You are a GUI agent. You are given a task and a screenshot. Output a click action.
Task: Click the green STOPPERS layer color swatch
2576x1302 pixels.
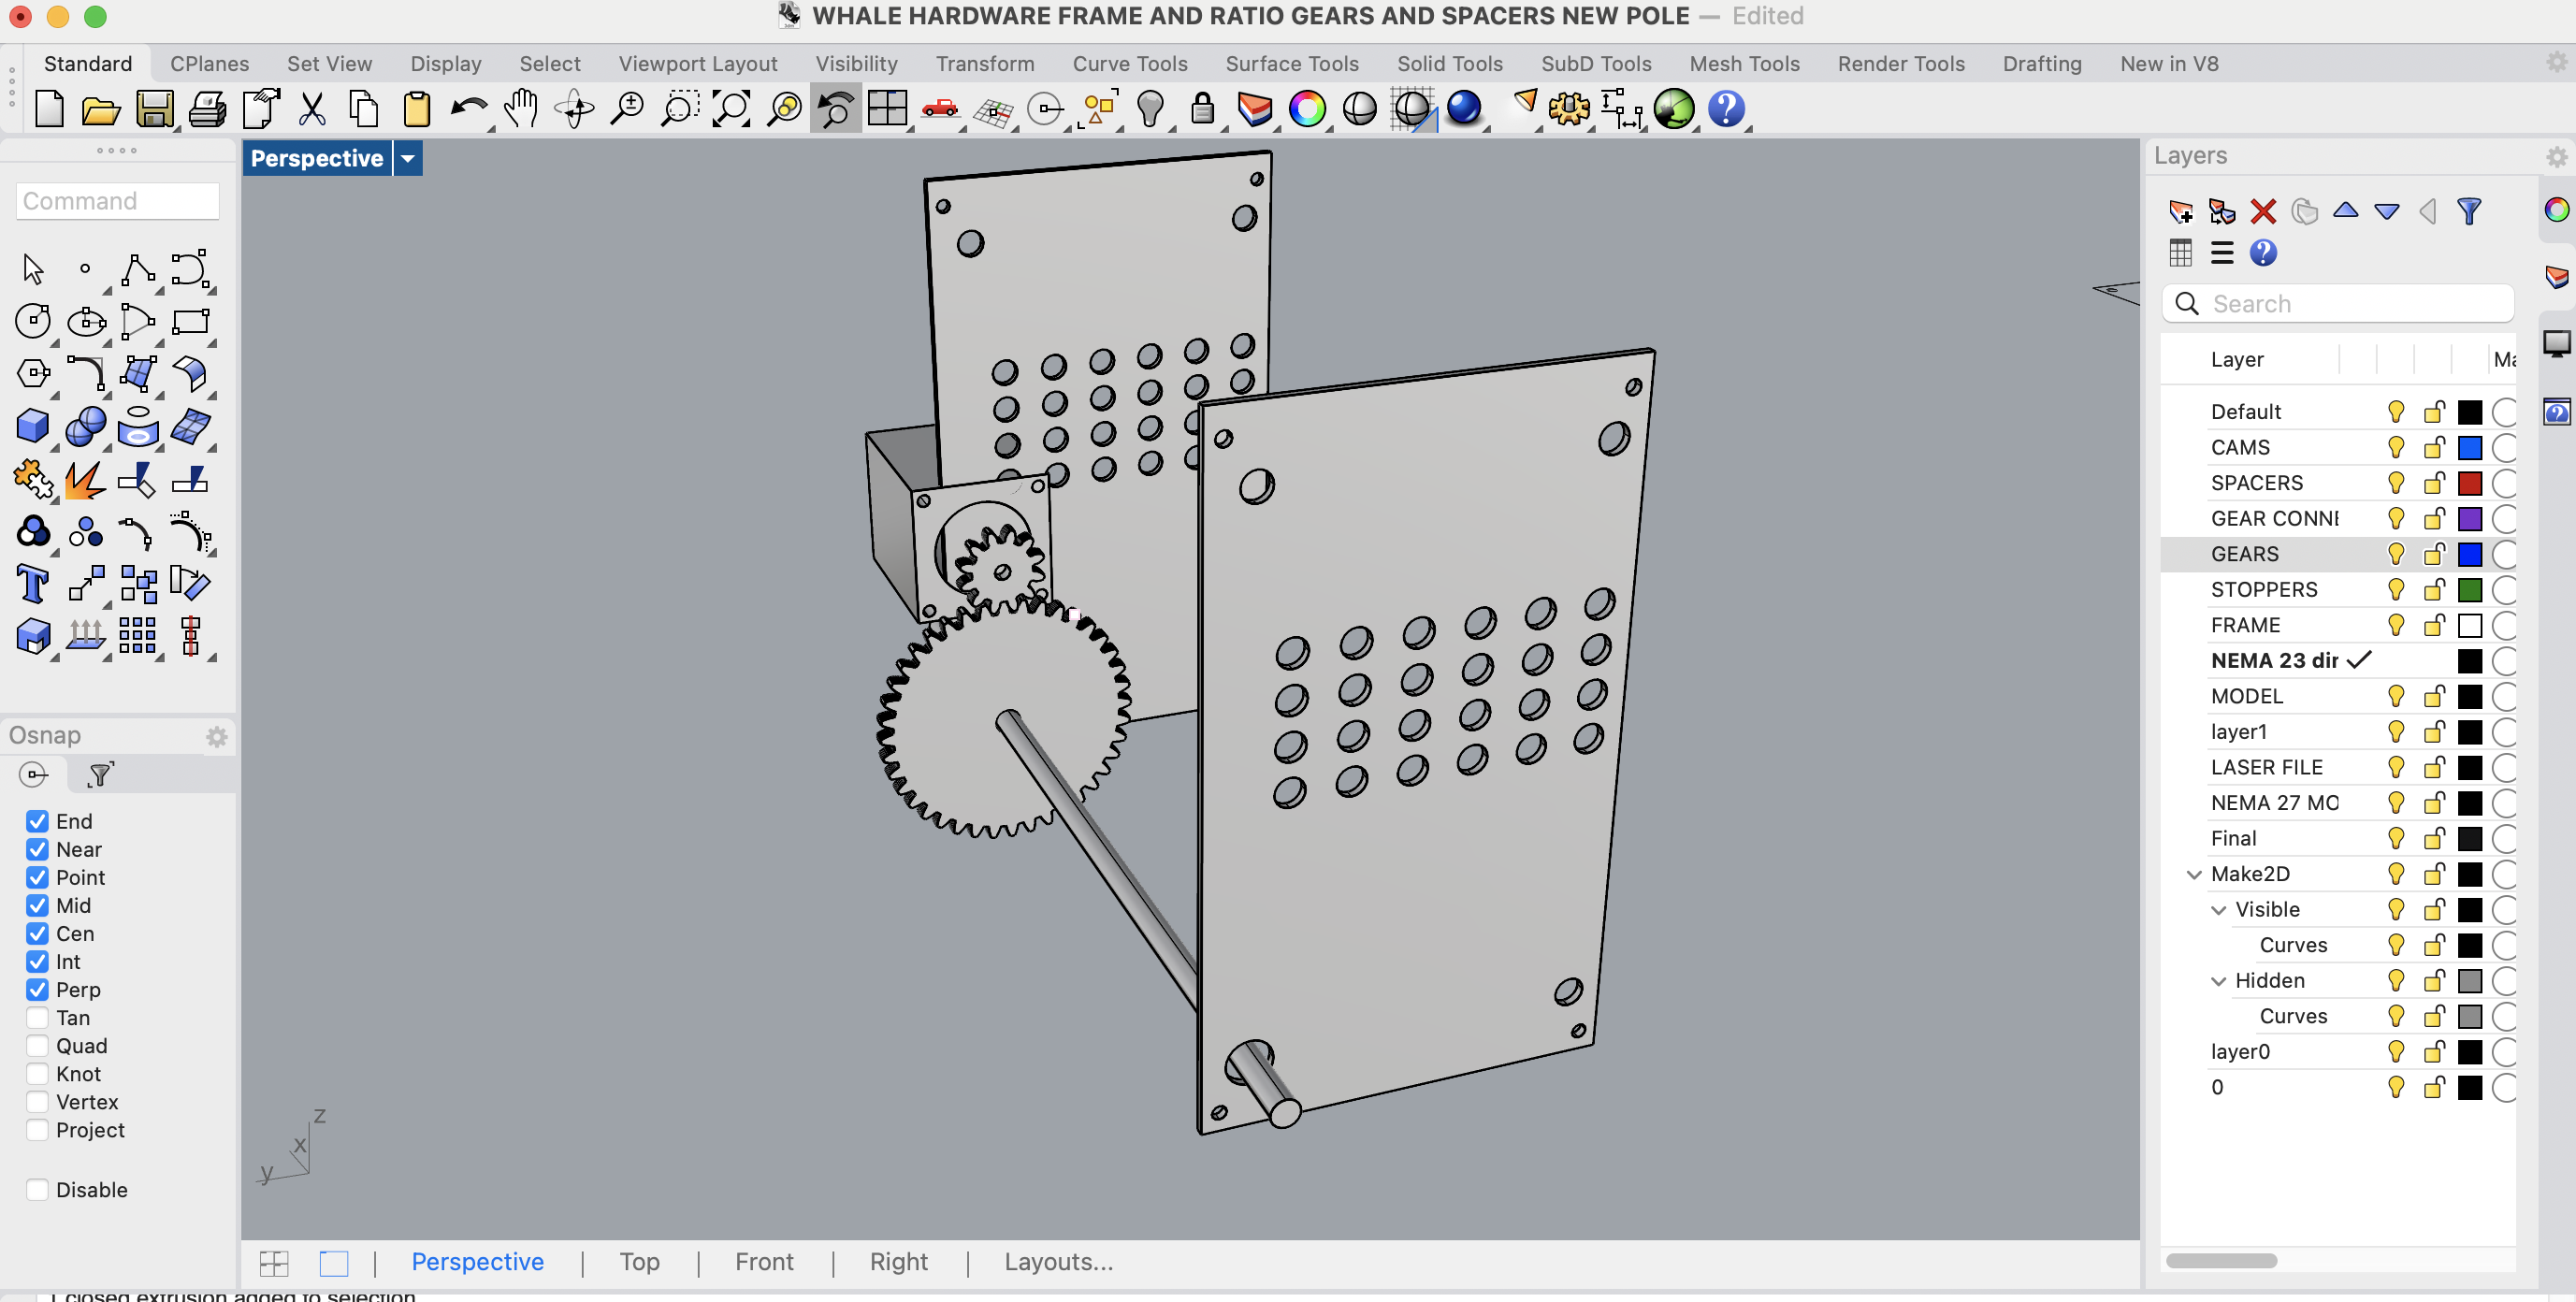coord(2469,590)
